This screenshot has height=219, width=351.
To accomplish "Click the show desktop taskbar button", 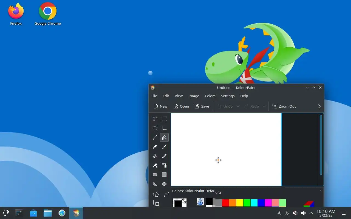I will [344, 213].
